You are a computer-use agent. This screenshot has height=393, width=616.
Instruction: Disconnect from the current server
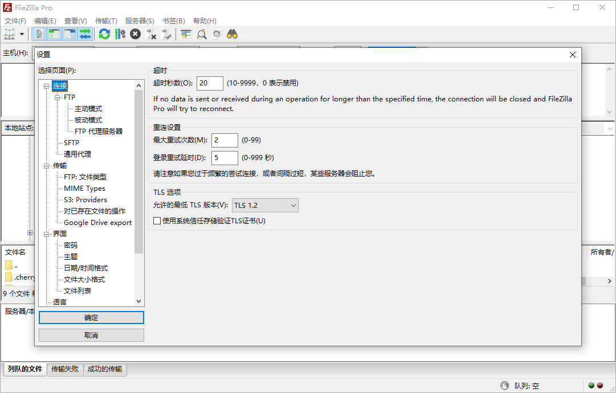pos(150,34)
